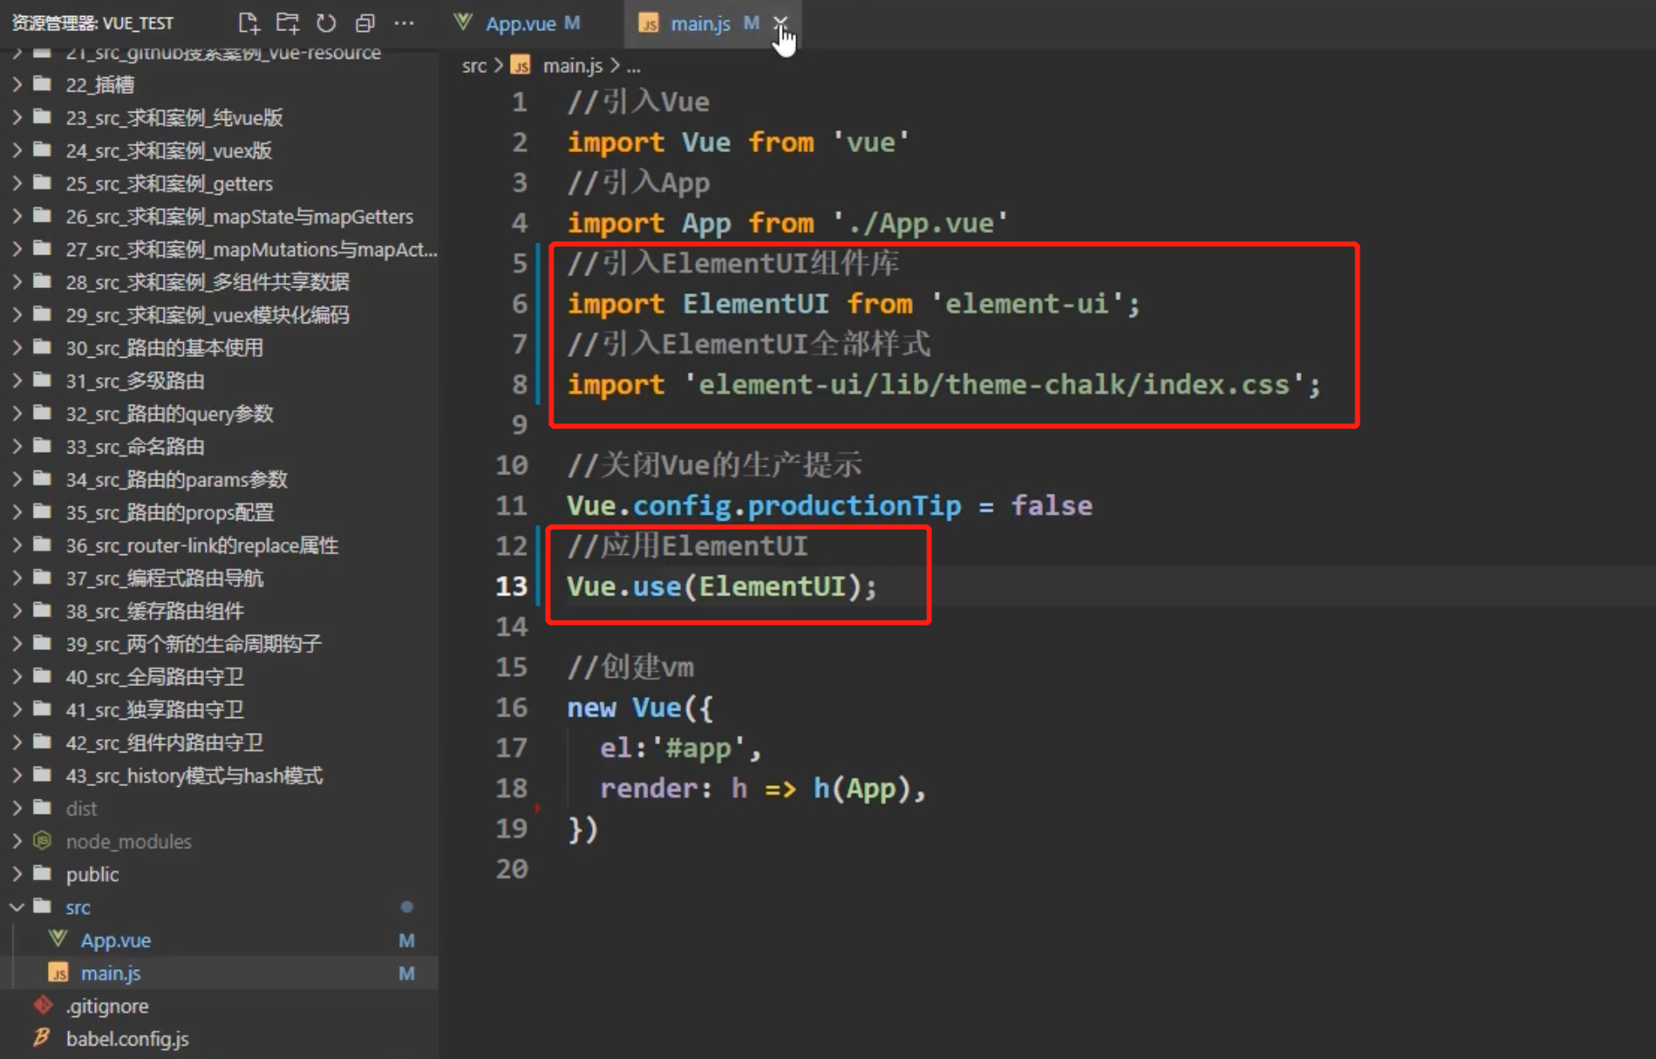The height and width of the screenshot is (1059, 1656).
Task: Select the 27_src_求和案例_mapMutations folder row
Action: 219,249
